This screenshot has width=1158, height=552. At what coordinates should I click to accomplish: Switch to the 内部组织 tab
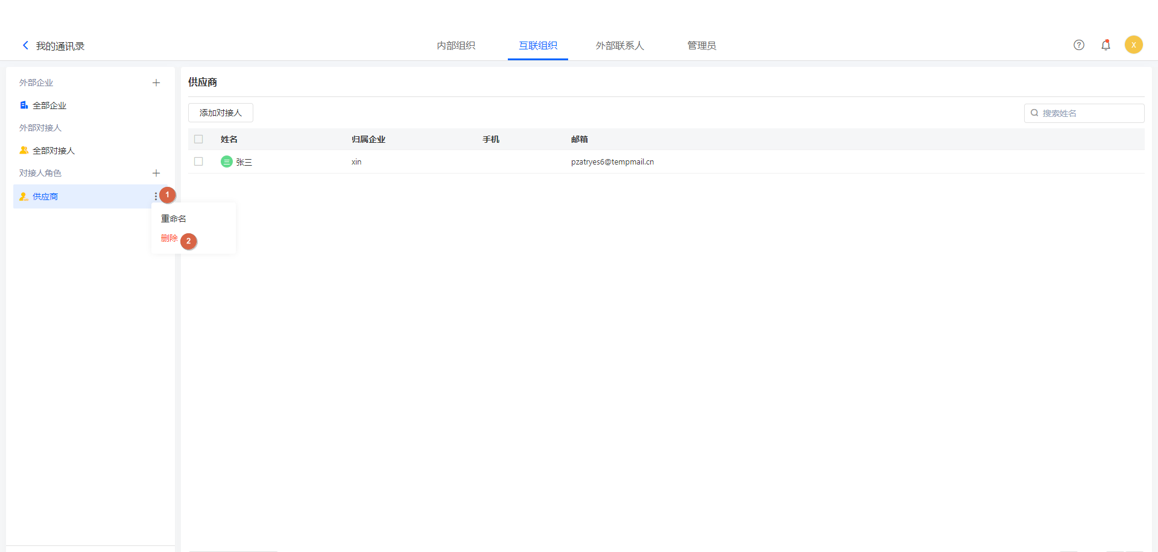[x=456, y=46]
